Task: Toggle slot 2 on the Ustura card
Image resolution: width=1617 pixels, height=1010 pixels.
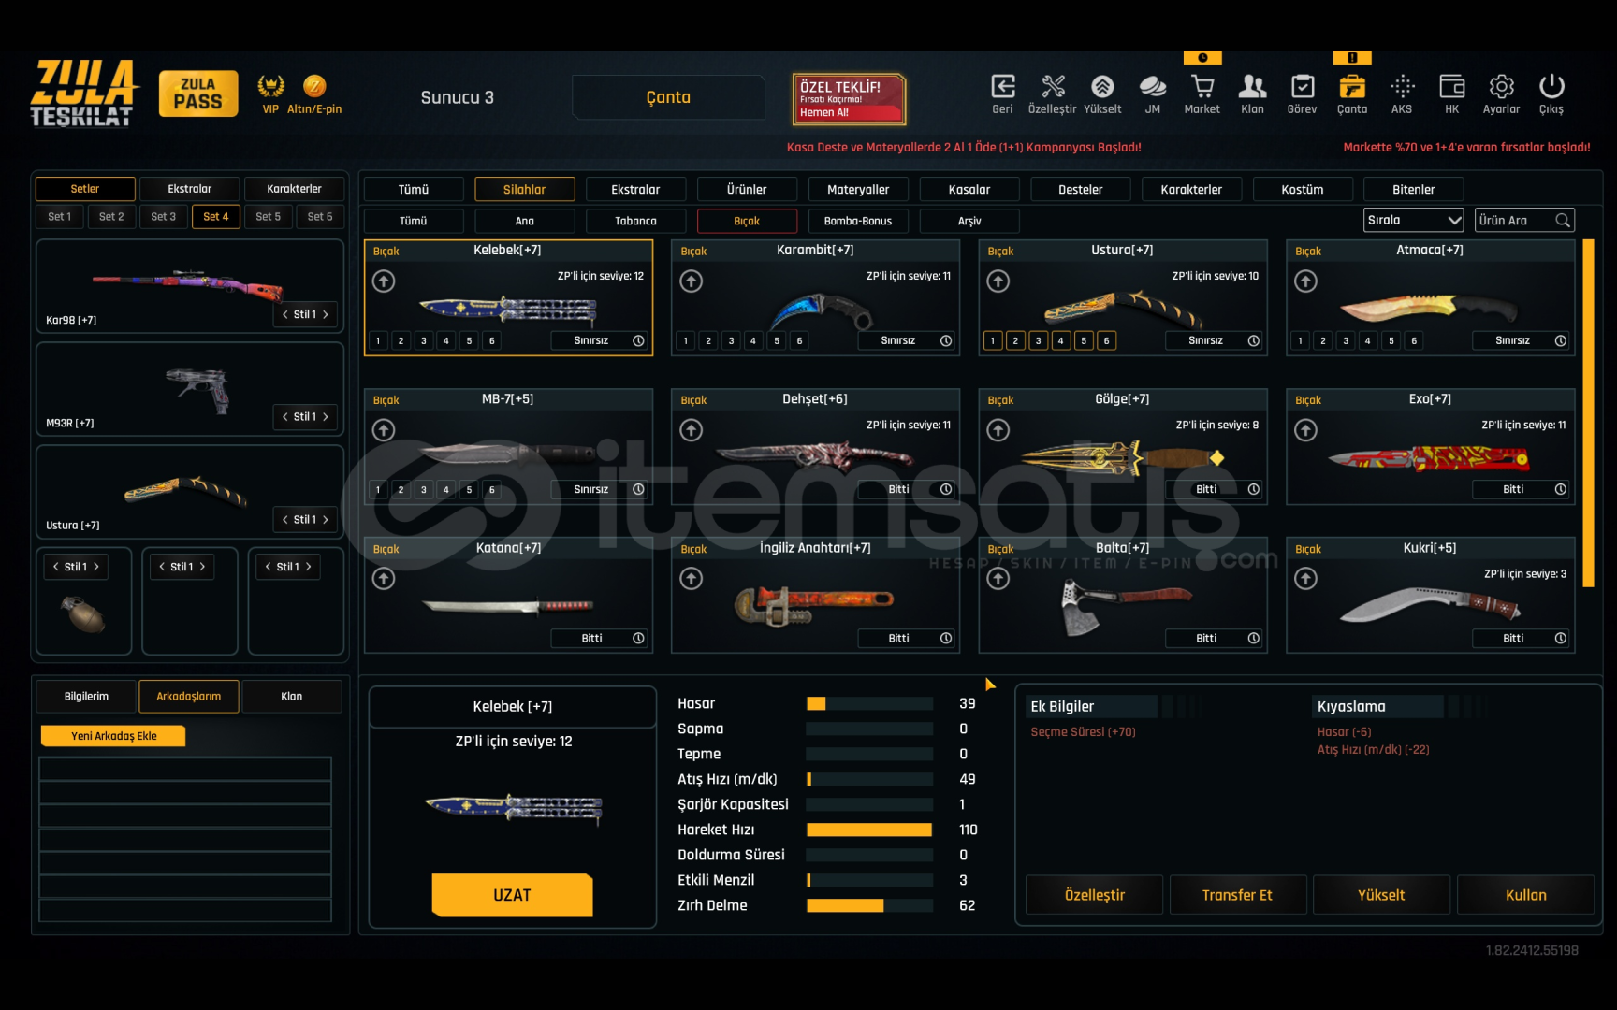Action: (x=1015, y=340)
